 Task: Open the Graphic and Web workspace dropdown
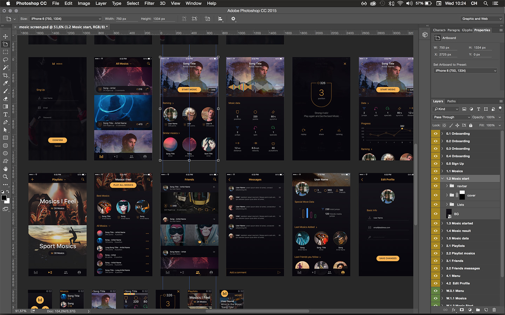point(481,19)
